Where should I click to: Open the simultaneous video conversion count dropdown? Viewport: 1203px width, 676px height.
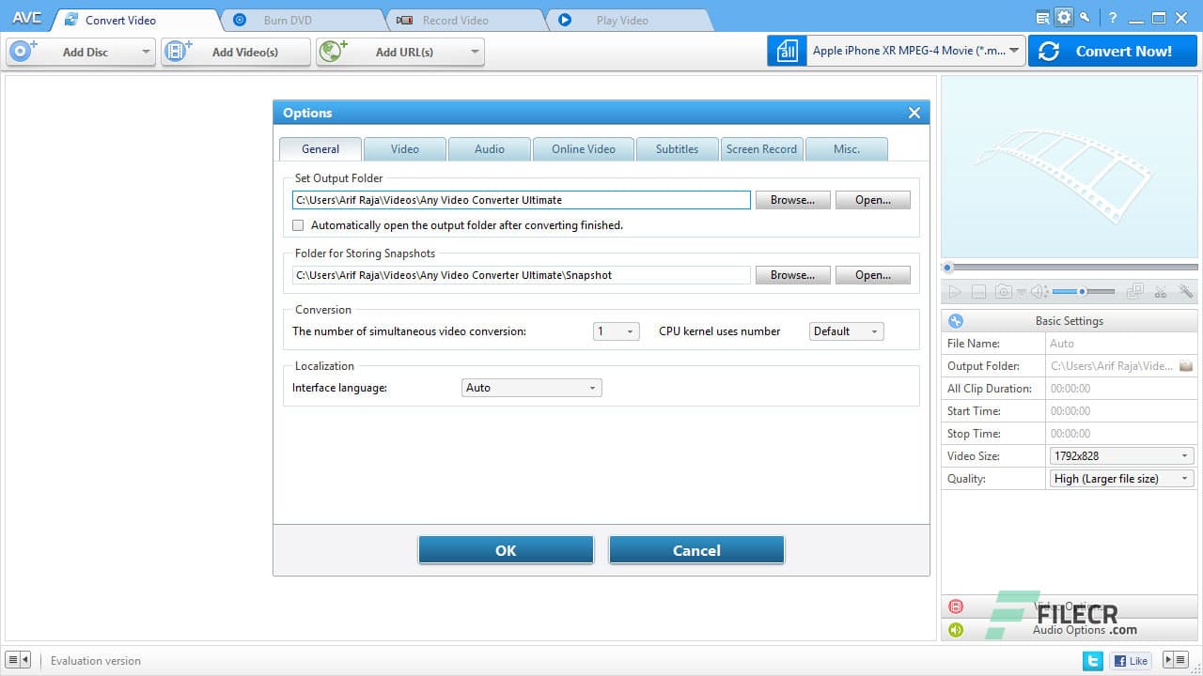(x=616, y=331)
